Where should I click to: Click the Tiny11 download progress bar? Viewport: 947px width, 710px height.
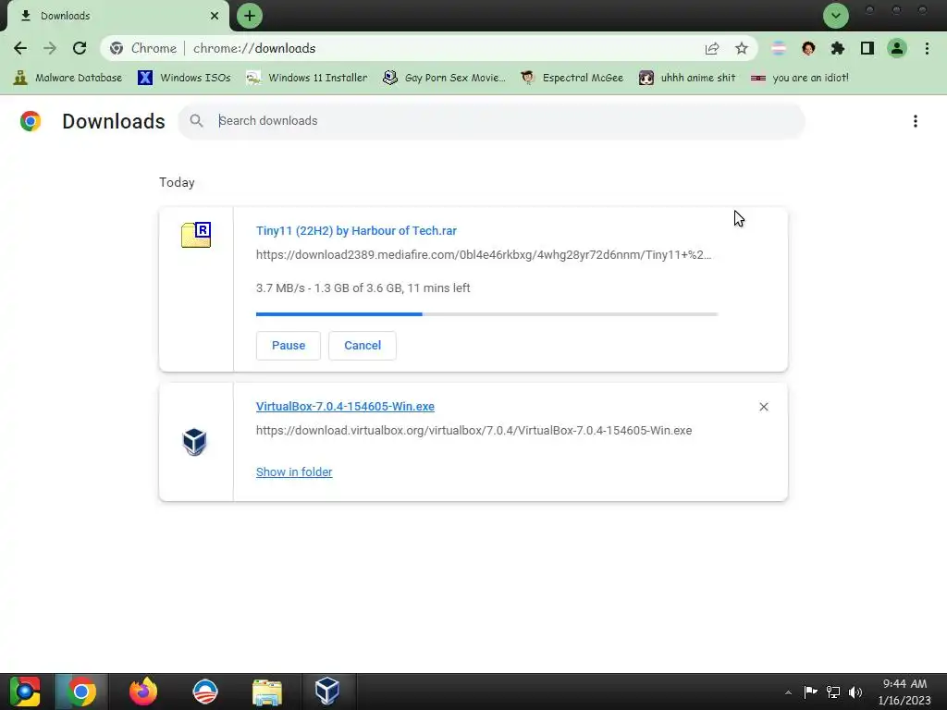coord(486,314)
